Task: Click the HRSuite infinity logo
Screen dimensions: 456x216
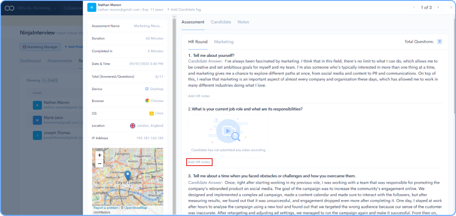Action: click(x=8, y=8)
